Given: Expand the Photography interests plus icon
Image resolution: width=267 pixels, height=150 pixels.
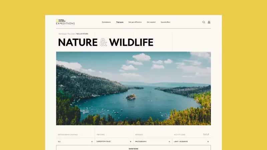Looking at the screenshot, I should (x=169, y=141).
